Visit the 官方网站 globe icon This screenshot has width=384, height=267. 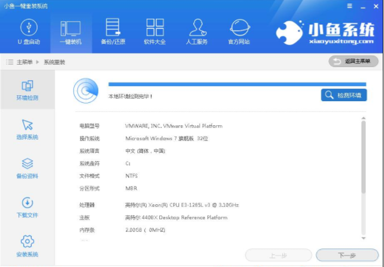tap(240, 28)
